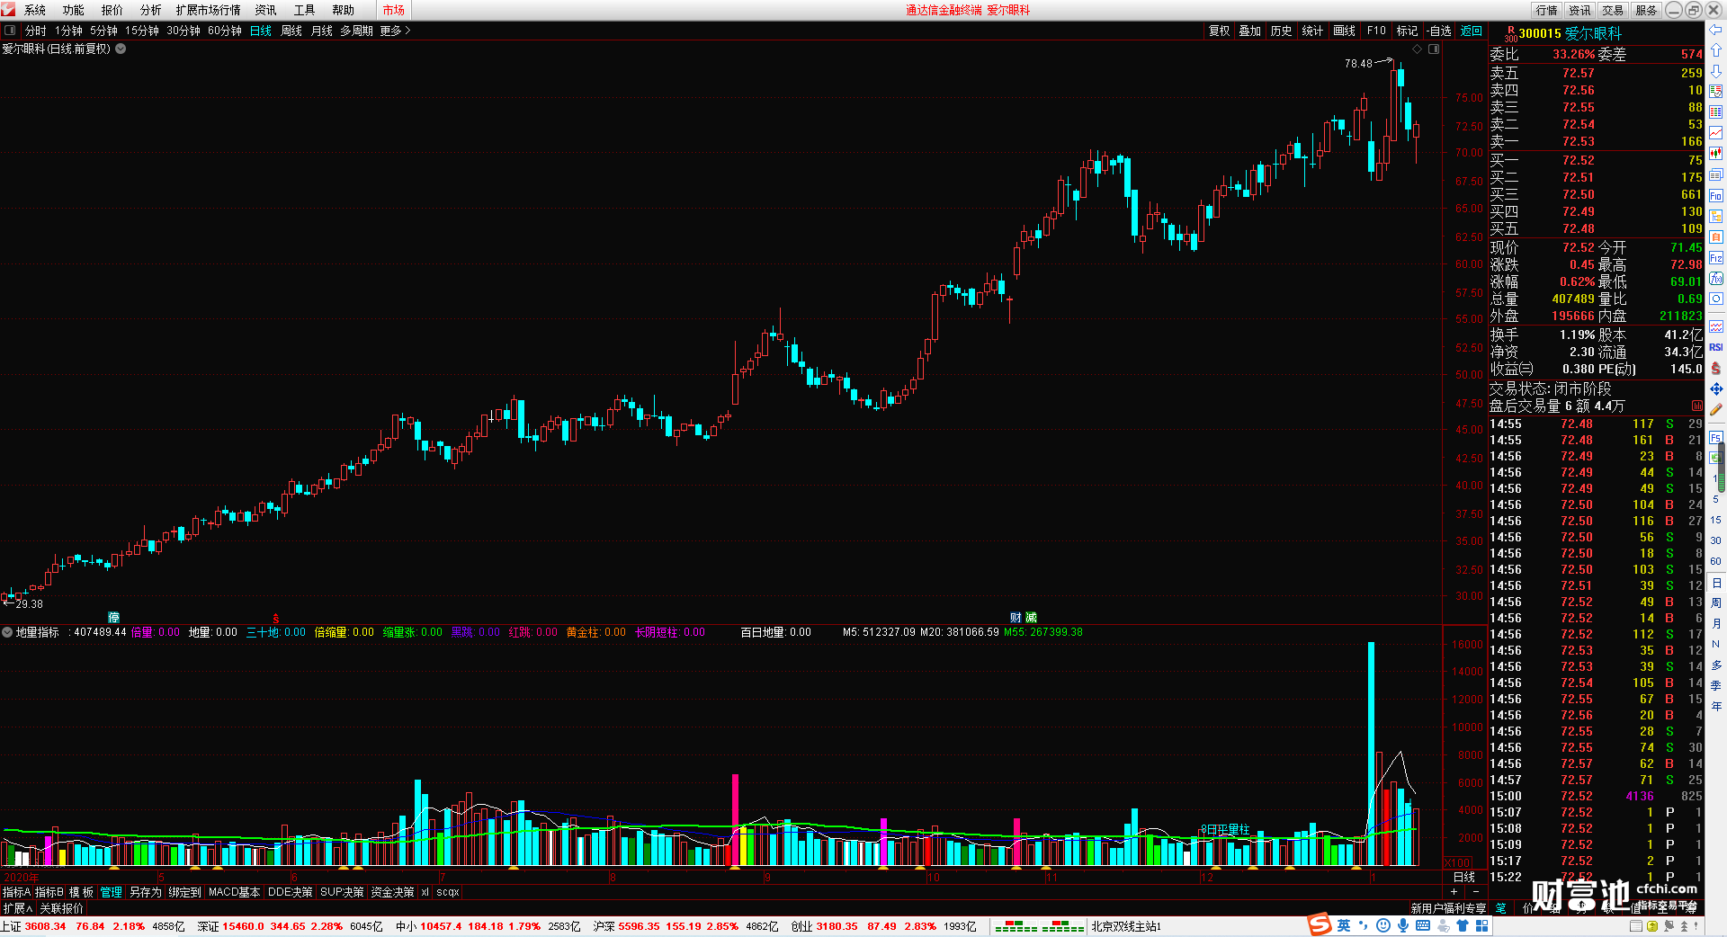This screenshot has height=937, width=1727.
Task: Click the FS sidebar icon
Action: click(x=1715, y=438)
